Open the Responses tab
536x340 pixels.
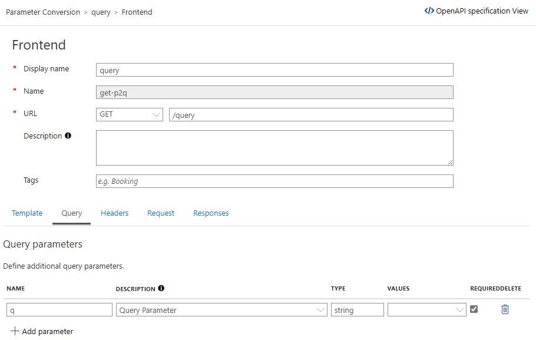pos(211,213)
